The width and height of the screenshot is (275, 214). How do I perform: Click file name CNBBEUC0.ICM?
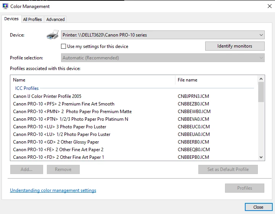[194, 127]
